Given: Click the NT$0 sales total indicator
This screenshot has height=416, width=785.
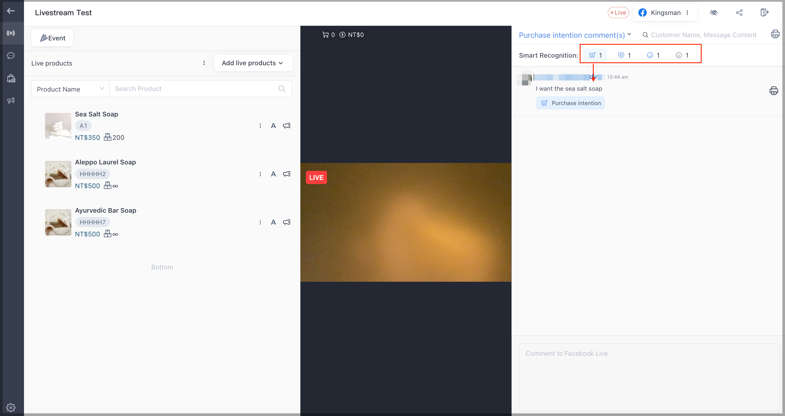Looking at the screenshot, I should (x=352, y=35).
